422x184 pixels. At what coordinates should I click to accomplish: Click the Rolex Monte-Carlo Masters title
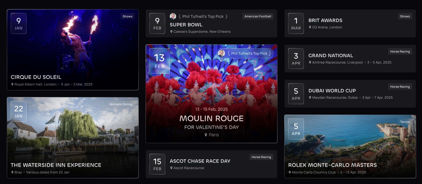coord(333,165)
